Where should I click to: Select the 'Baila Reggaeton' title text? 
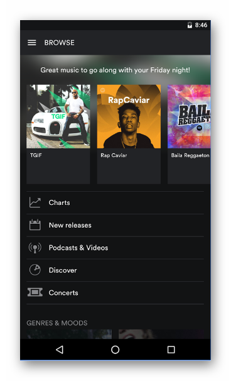(x=190, y=155)
